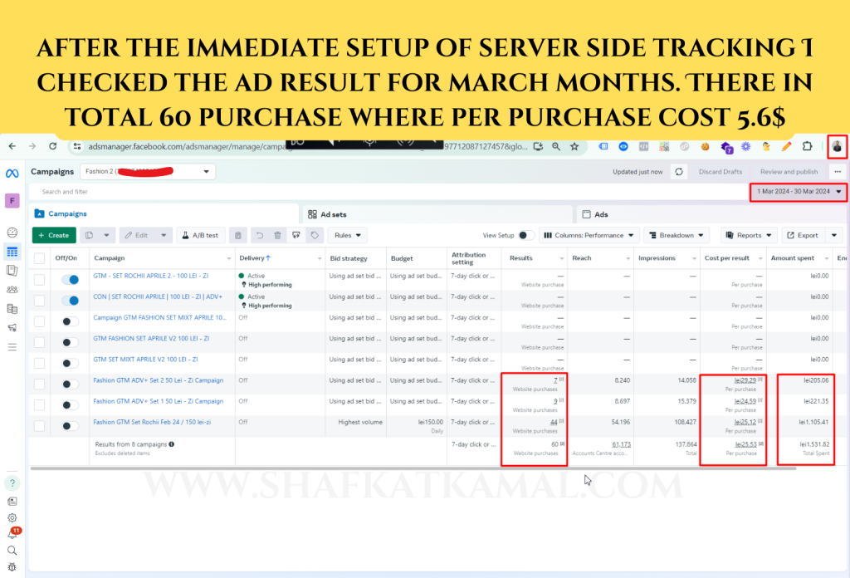
Task: Click the tag label toolbar icon
Action: (x=315, y=235)
